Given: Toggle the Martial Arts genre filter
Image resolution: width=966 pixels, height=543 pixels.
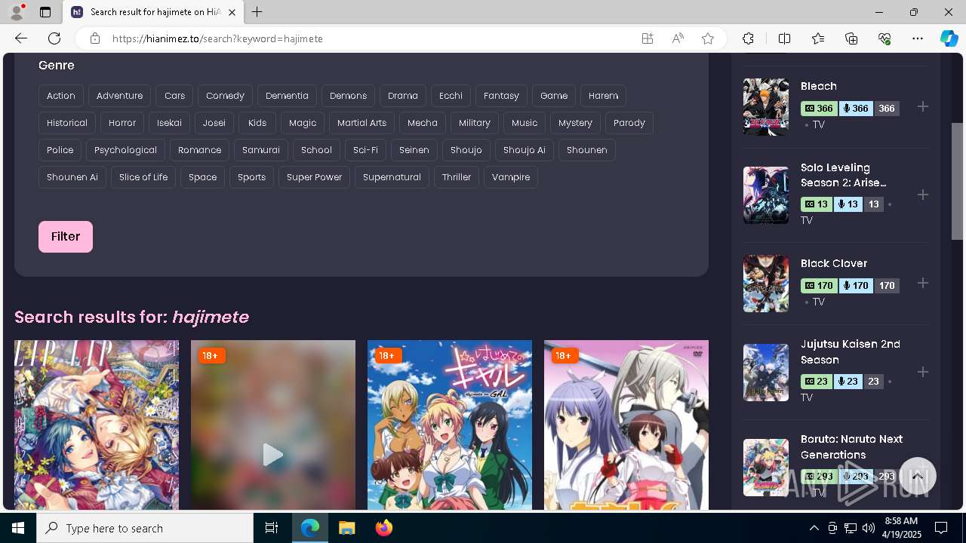Looking at the screenshot, I should [361, 123].
